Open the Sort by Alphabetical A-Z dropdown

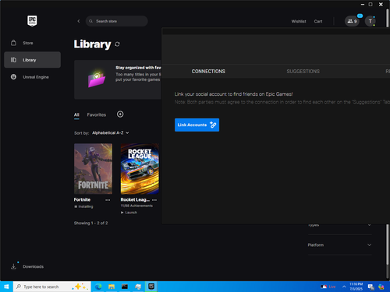tap(111, 133)
